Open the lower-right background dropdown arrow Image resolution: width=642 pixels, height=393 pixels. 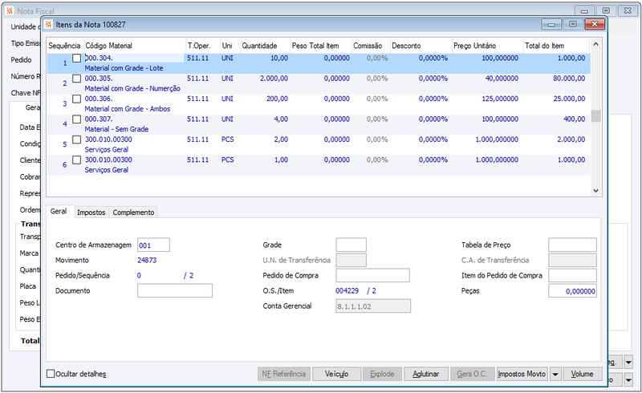pos(628,380)
